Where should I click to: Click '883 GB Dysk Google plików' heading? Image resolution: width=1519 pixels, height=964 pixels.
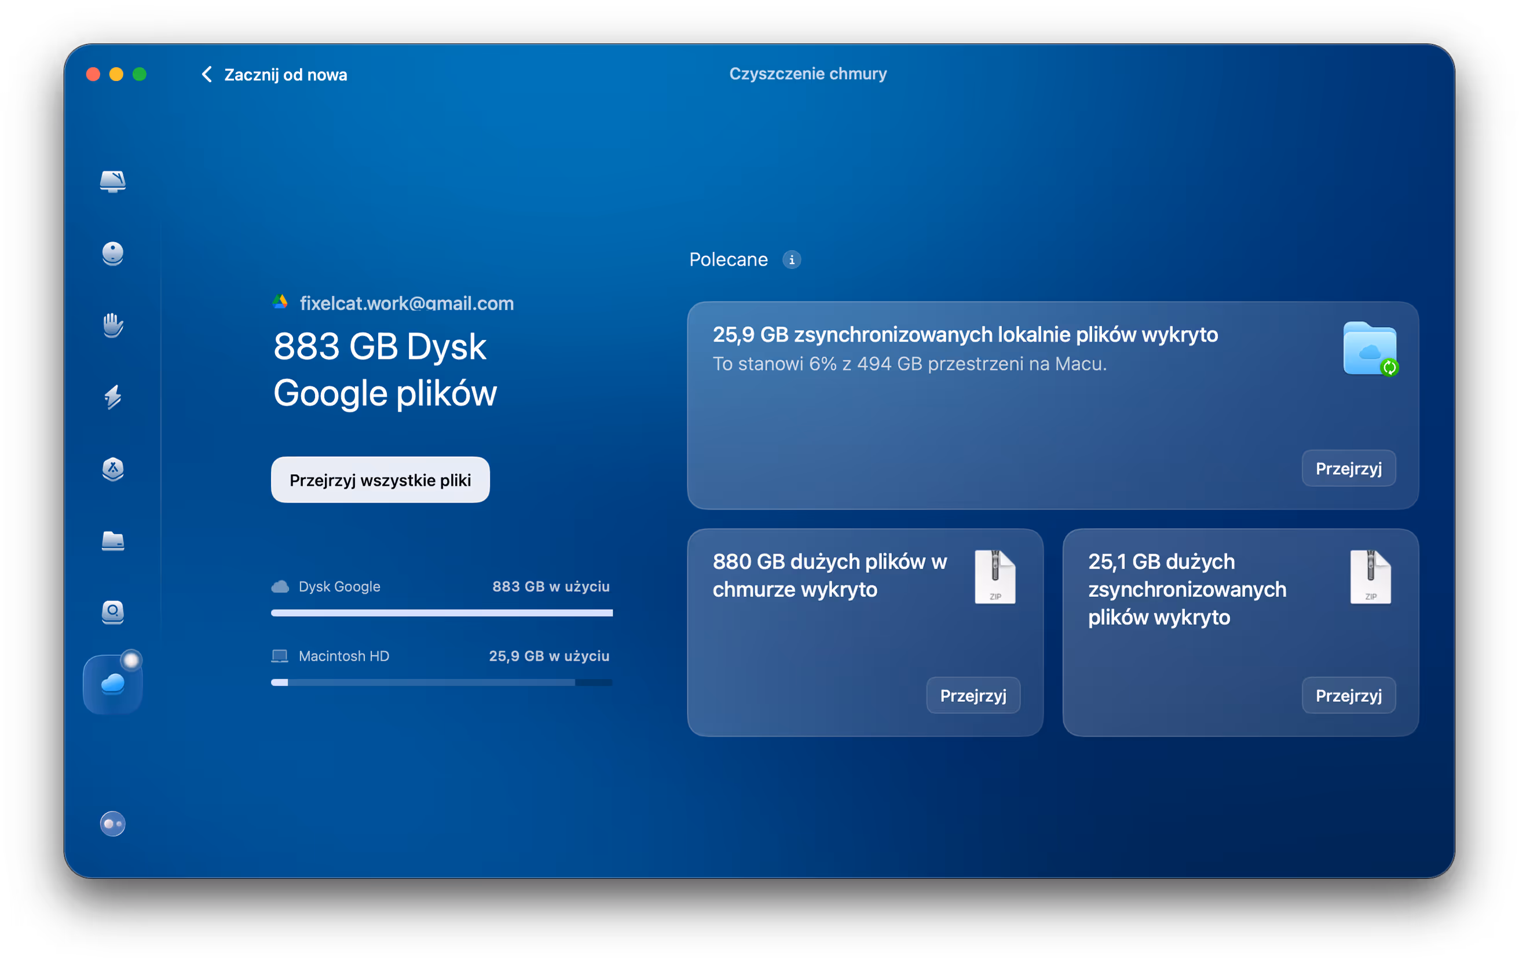386,369
